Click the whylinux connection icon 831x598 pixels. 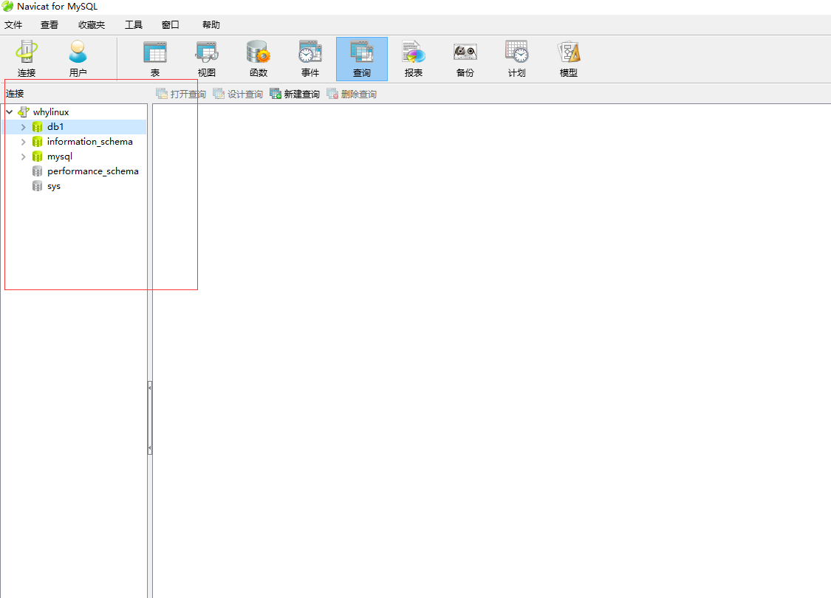tap(24, 111)
